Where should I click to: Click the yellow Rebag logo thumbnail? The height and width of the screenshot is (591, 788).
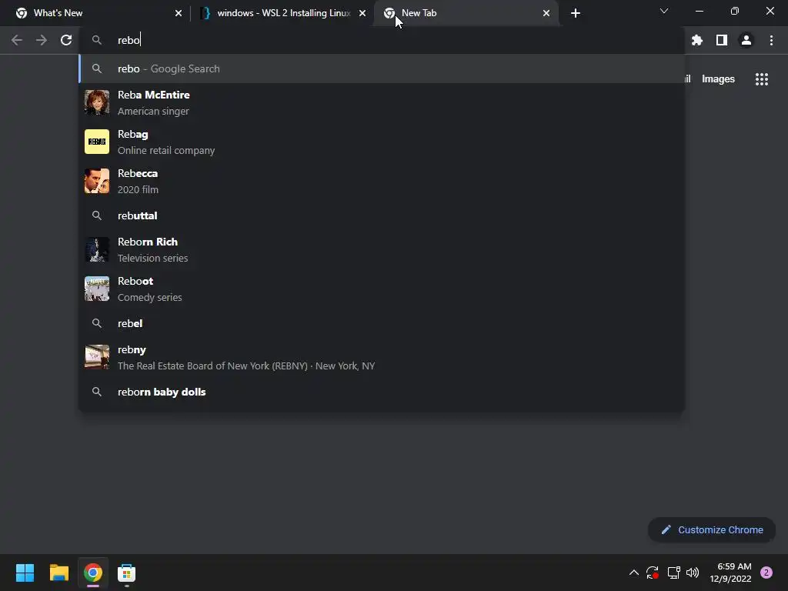pos(97,142)
